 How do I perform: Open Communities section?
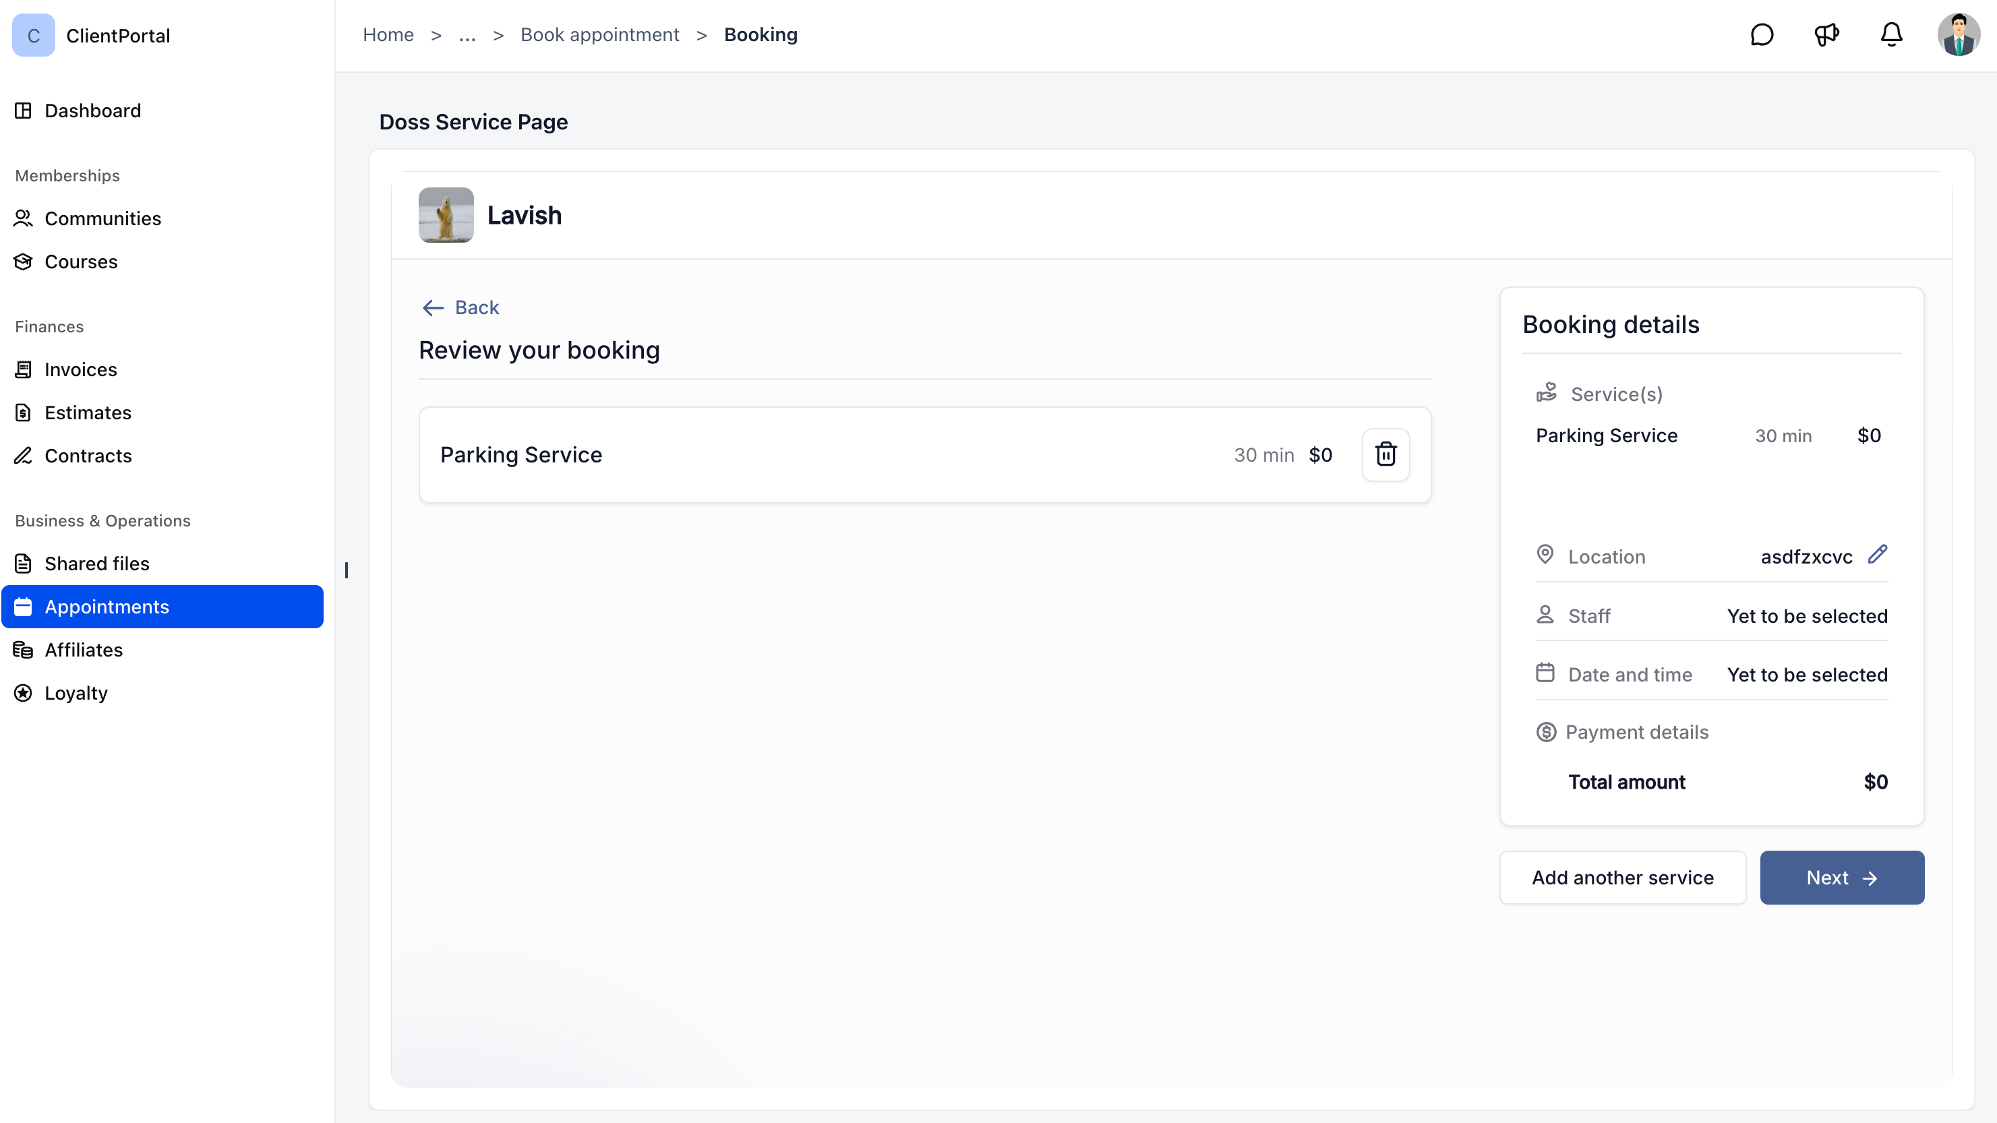(x=162, y=218)
